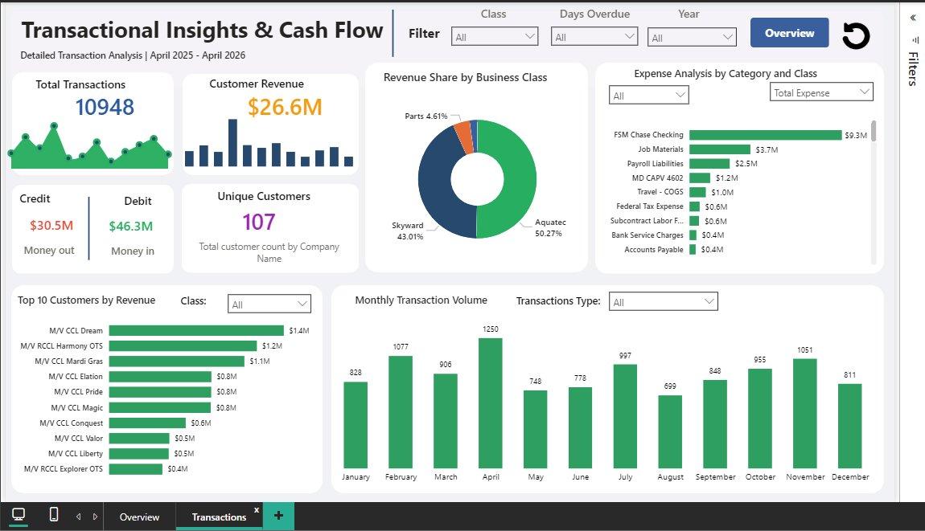Click the 'Transactional Insights & Cash Flow' title
This screenshot has height=531, width=925.
pos(203,30)
